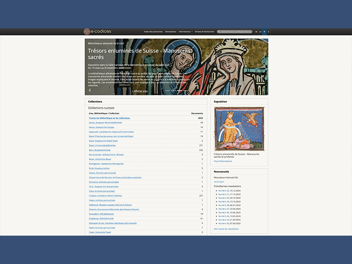Switch site language to de
This screenshot has width=352, height=264.
pyautogui.click(x=256, y=32)
